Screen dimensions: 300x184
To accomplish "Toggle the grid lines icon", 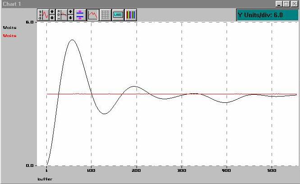I will point(105,15).
